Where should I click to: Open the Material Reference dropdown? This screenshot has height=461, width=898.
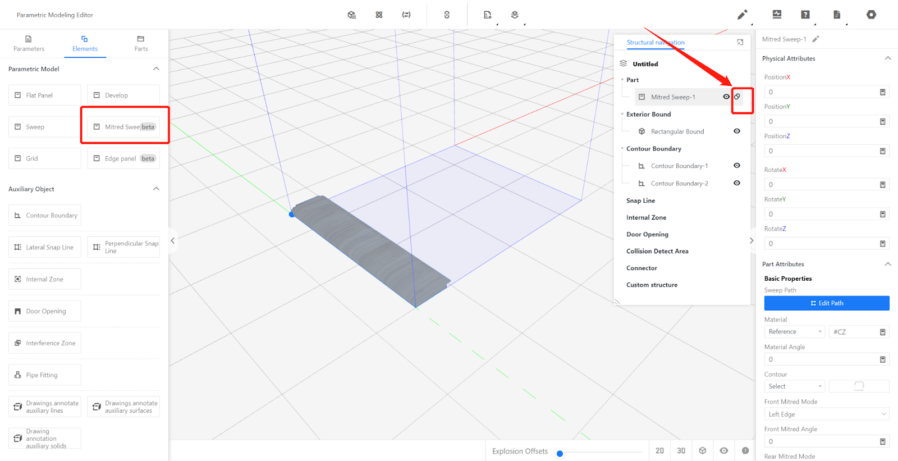(794, 332)
